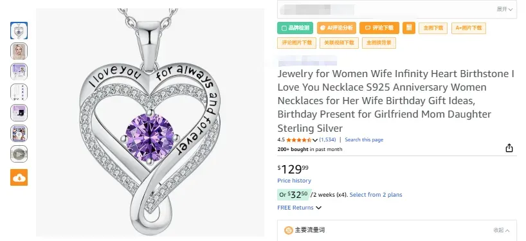526x241 pixels.
Task: Select the woman model thumbnail
Action: [x=19, y=51]
